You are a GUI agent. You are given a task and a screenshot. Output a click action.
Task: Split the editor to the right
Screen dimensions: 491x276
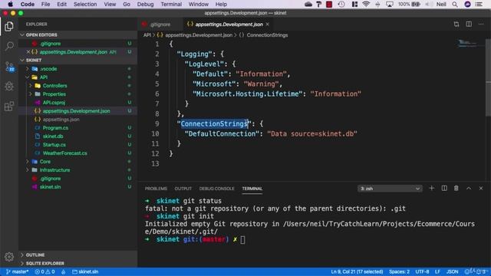(x=469, y=24)
